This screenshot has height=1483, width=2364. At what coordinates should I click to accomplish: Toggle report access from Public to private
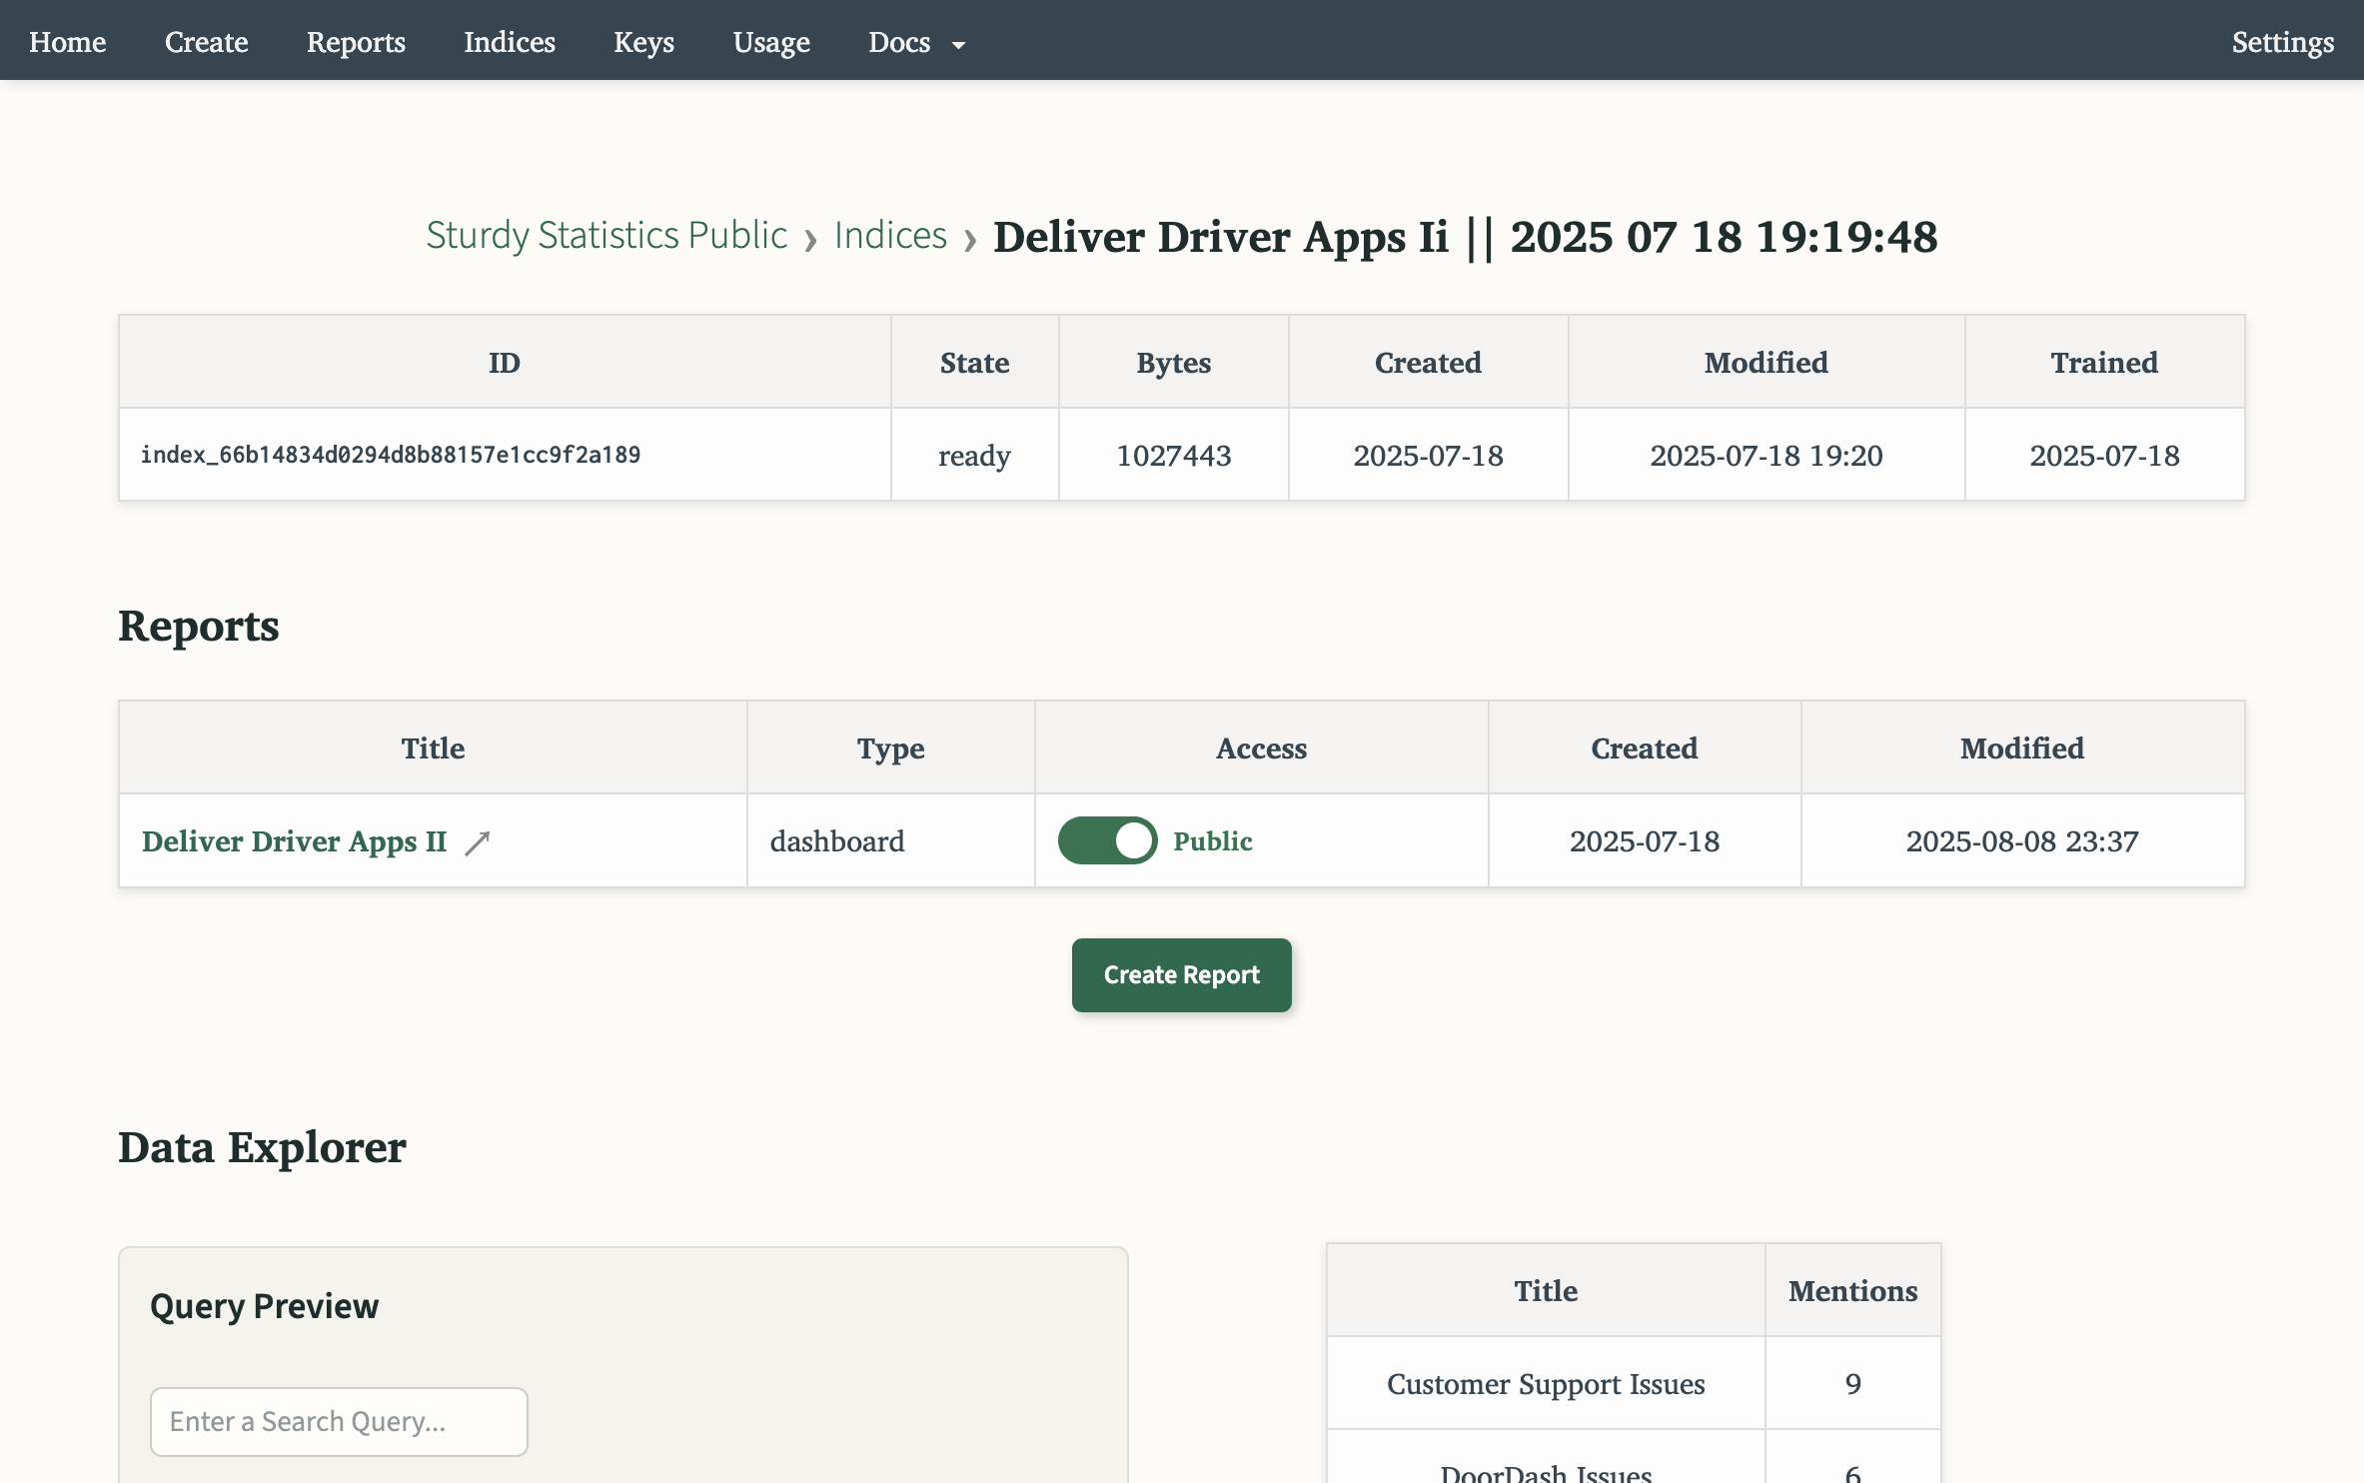tap(1107, 840)
